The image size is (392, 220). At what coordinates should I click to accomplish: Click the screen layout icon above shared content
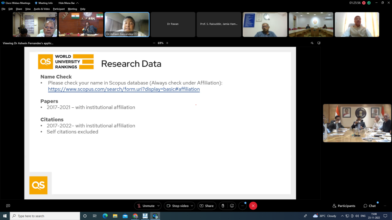tap(319, 43)
